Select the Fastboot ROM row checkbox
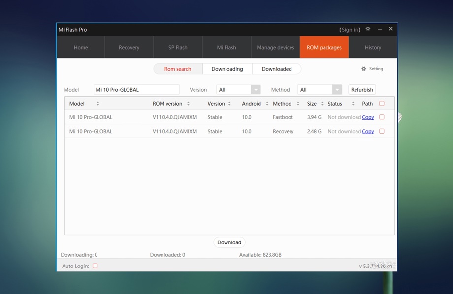This screenshot has width=453, height=294. coord(382,117)
